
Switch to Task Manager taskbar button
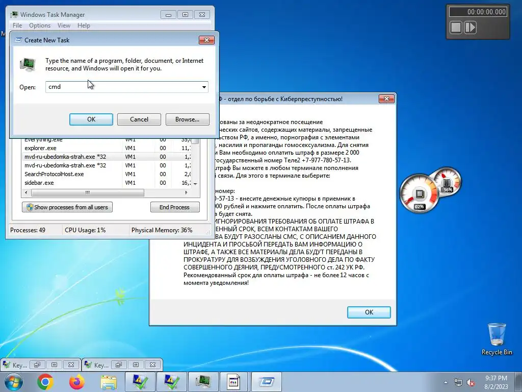(x=203, y=382)
